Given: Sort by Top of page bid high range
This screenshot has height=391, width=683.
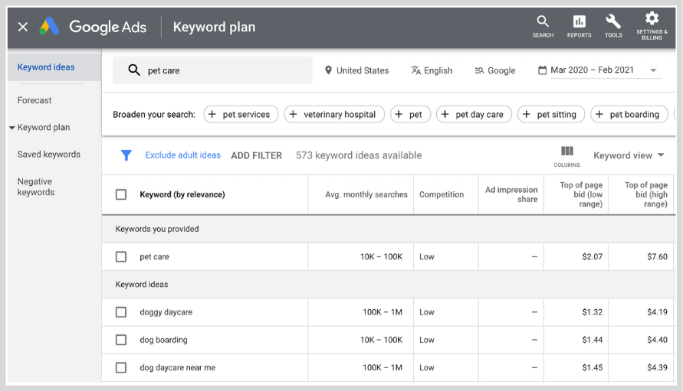Looking at the screenshot, I should (x=646, y=194).
